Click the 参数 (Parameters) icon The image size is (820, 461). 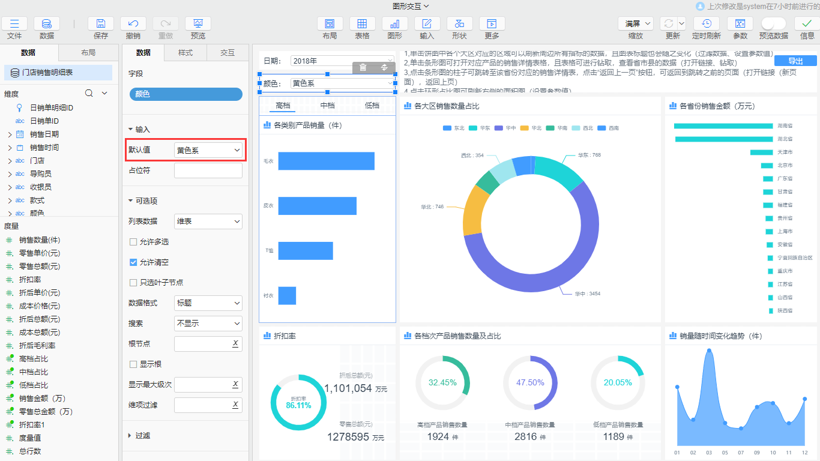740,24
